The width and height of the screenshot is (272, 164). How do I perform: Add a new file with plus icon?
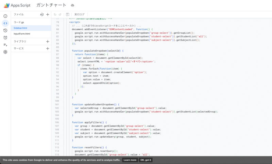48,15
